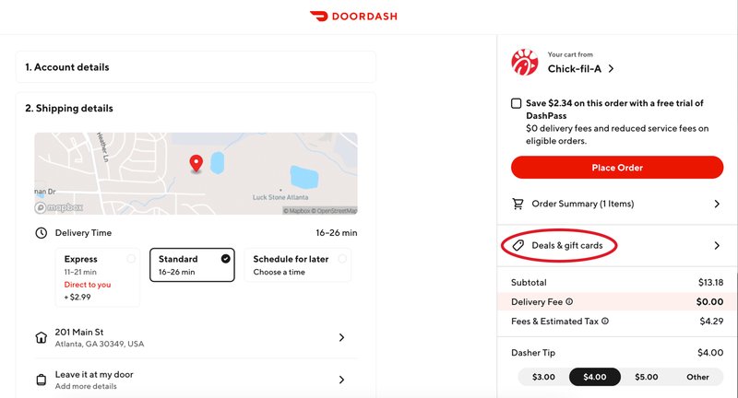
Task: Click the Place Order button
Action: click(x=617, y=168)
